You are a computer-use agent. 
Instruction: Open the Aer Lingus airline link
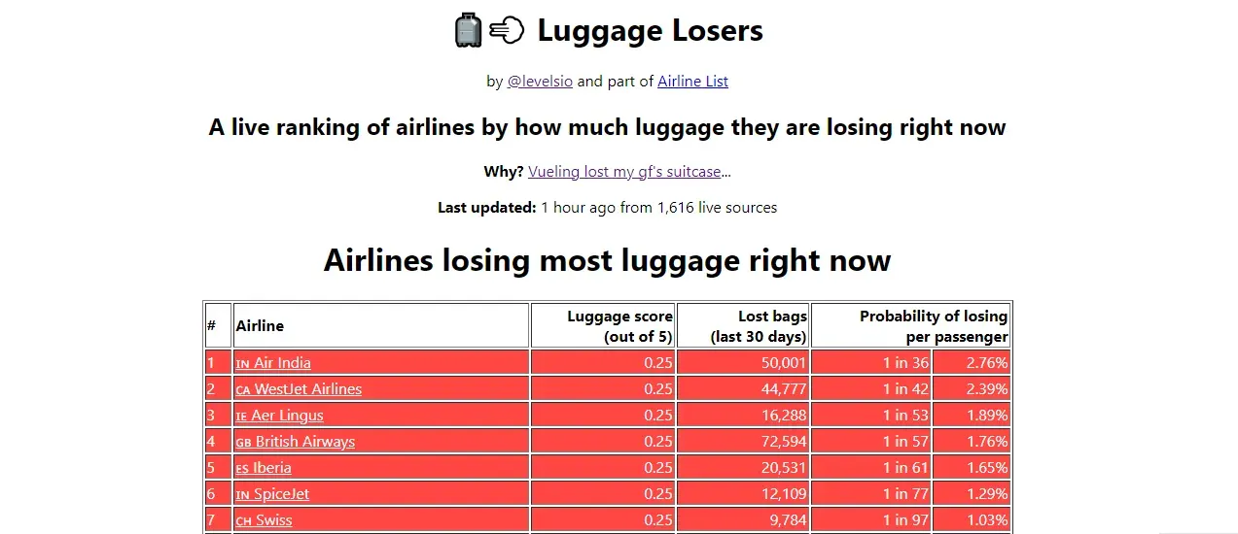click(280, 416)
